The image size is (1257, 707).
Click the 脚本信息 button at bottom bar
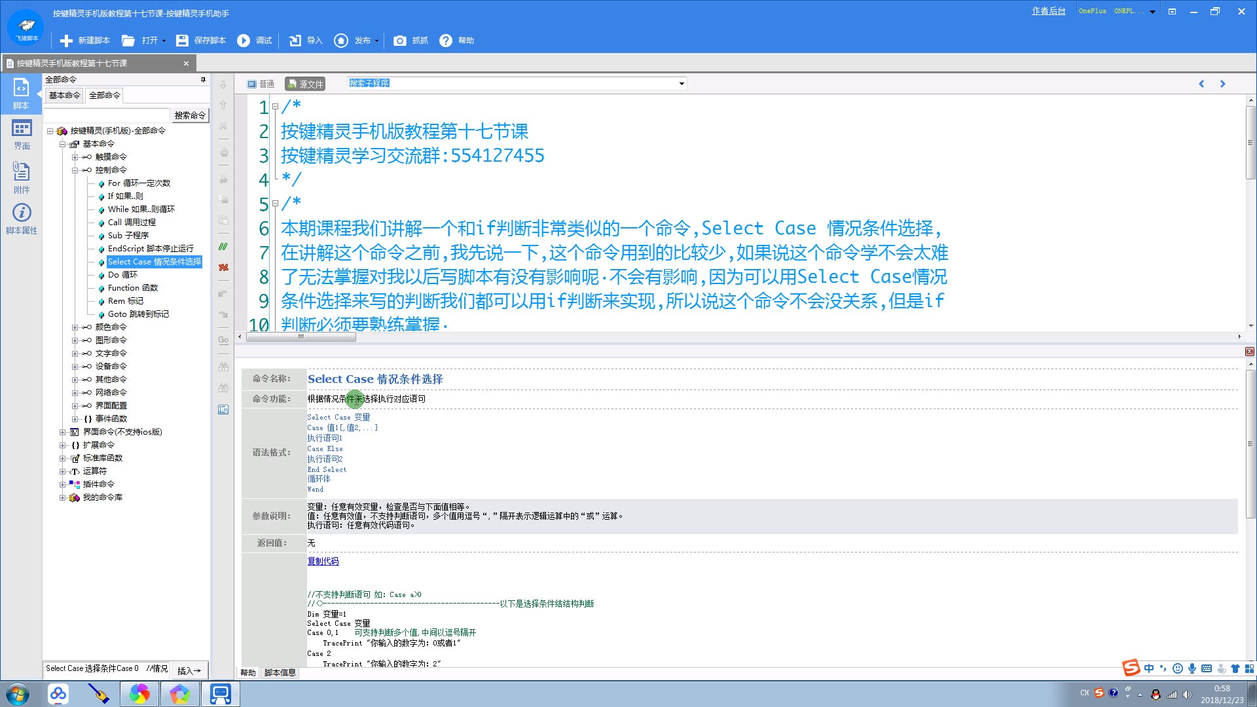(x=277, y=672)
